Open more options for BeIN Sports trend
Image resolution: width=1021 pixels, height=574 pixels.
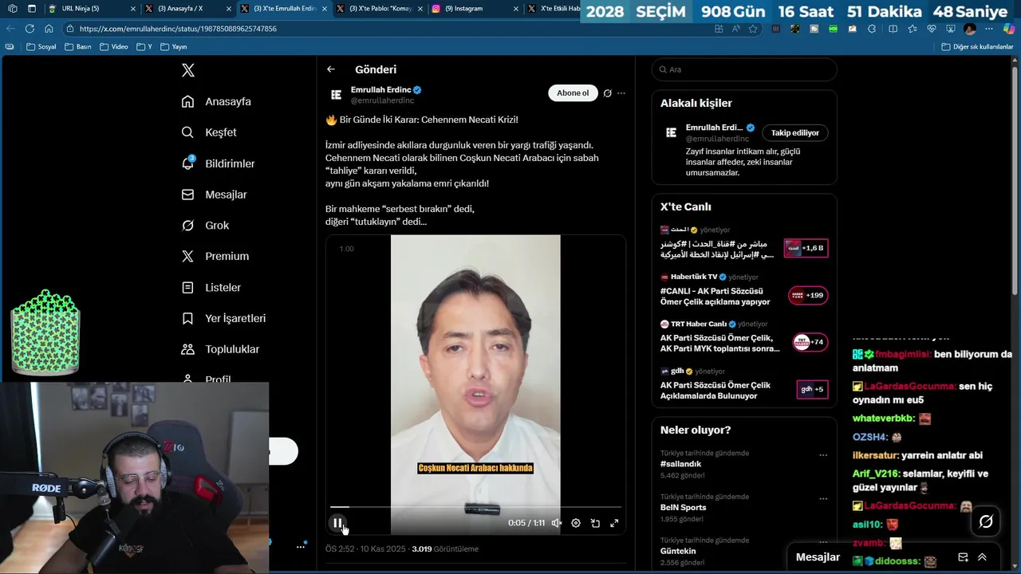click(x=823, y=499)
